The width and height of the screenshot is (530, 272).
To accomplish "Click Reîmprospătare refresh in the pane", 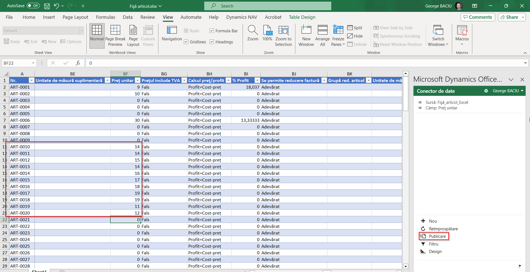I will [439, 229].
